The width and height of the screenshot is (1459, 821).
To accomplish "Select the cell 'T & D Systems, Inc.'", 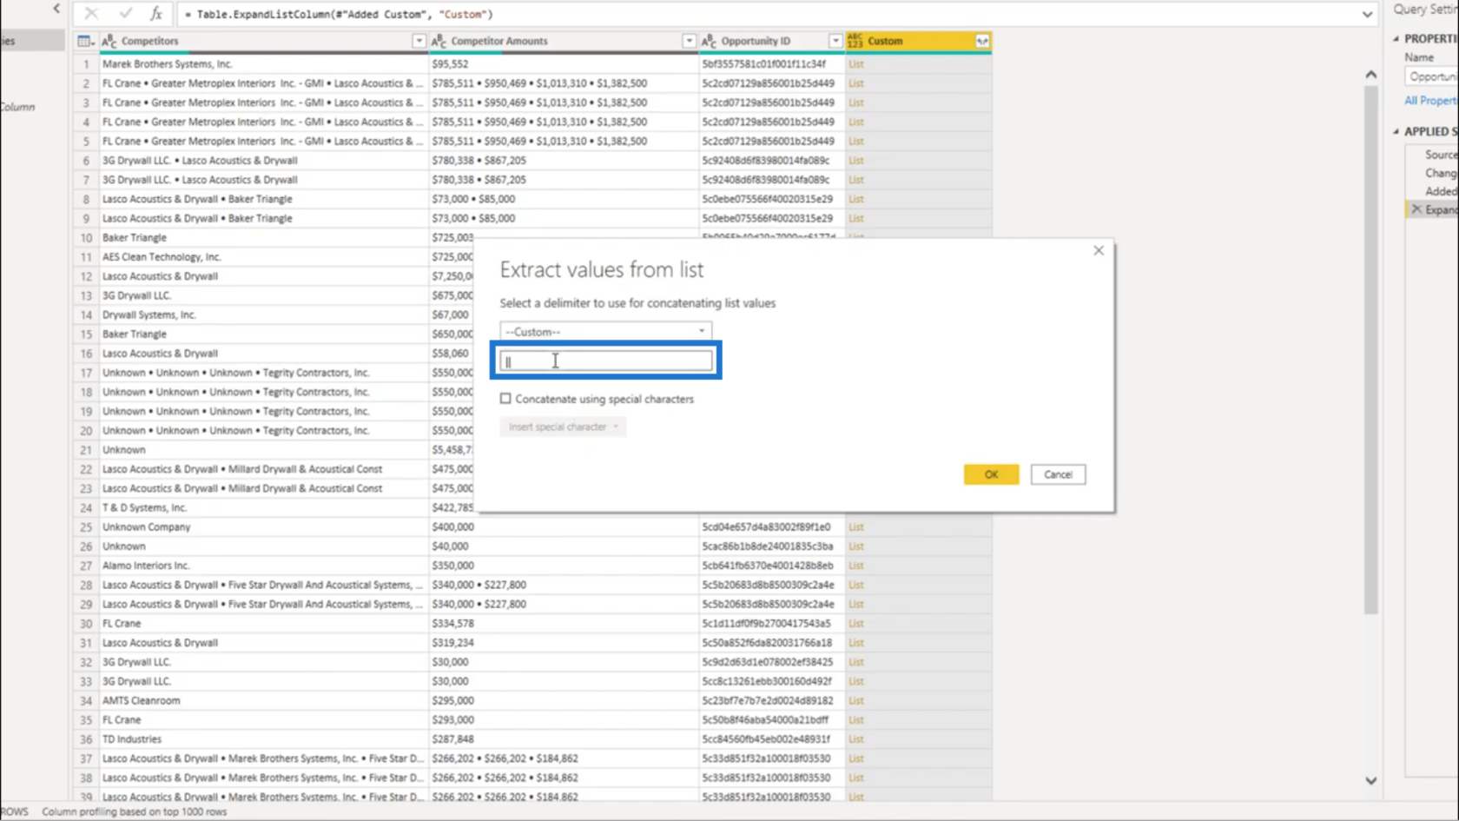I will pos(264,507).
